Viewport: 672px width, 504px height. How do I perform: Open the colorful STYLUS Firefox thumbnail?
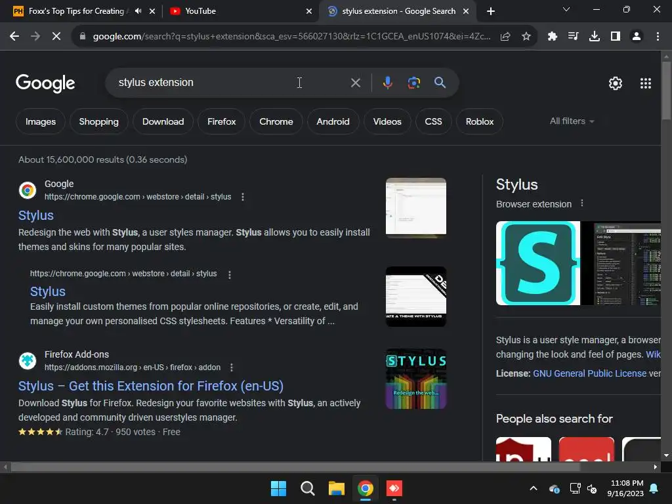pos(415,379)
